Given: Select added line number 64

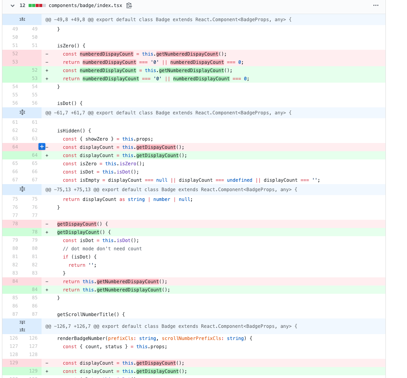Looking at the screenshot, I should click(x=34, y=155).
